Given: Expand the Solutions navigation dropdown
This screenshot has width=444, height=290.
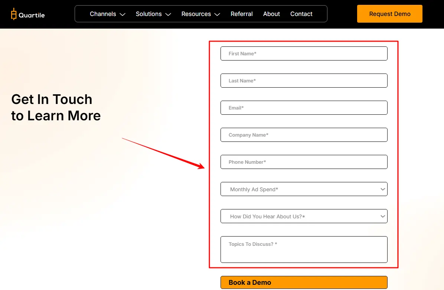Looking at the screenshot, I should tap(148, 14).
